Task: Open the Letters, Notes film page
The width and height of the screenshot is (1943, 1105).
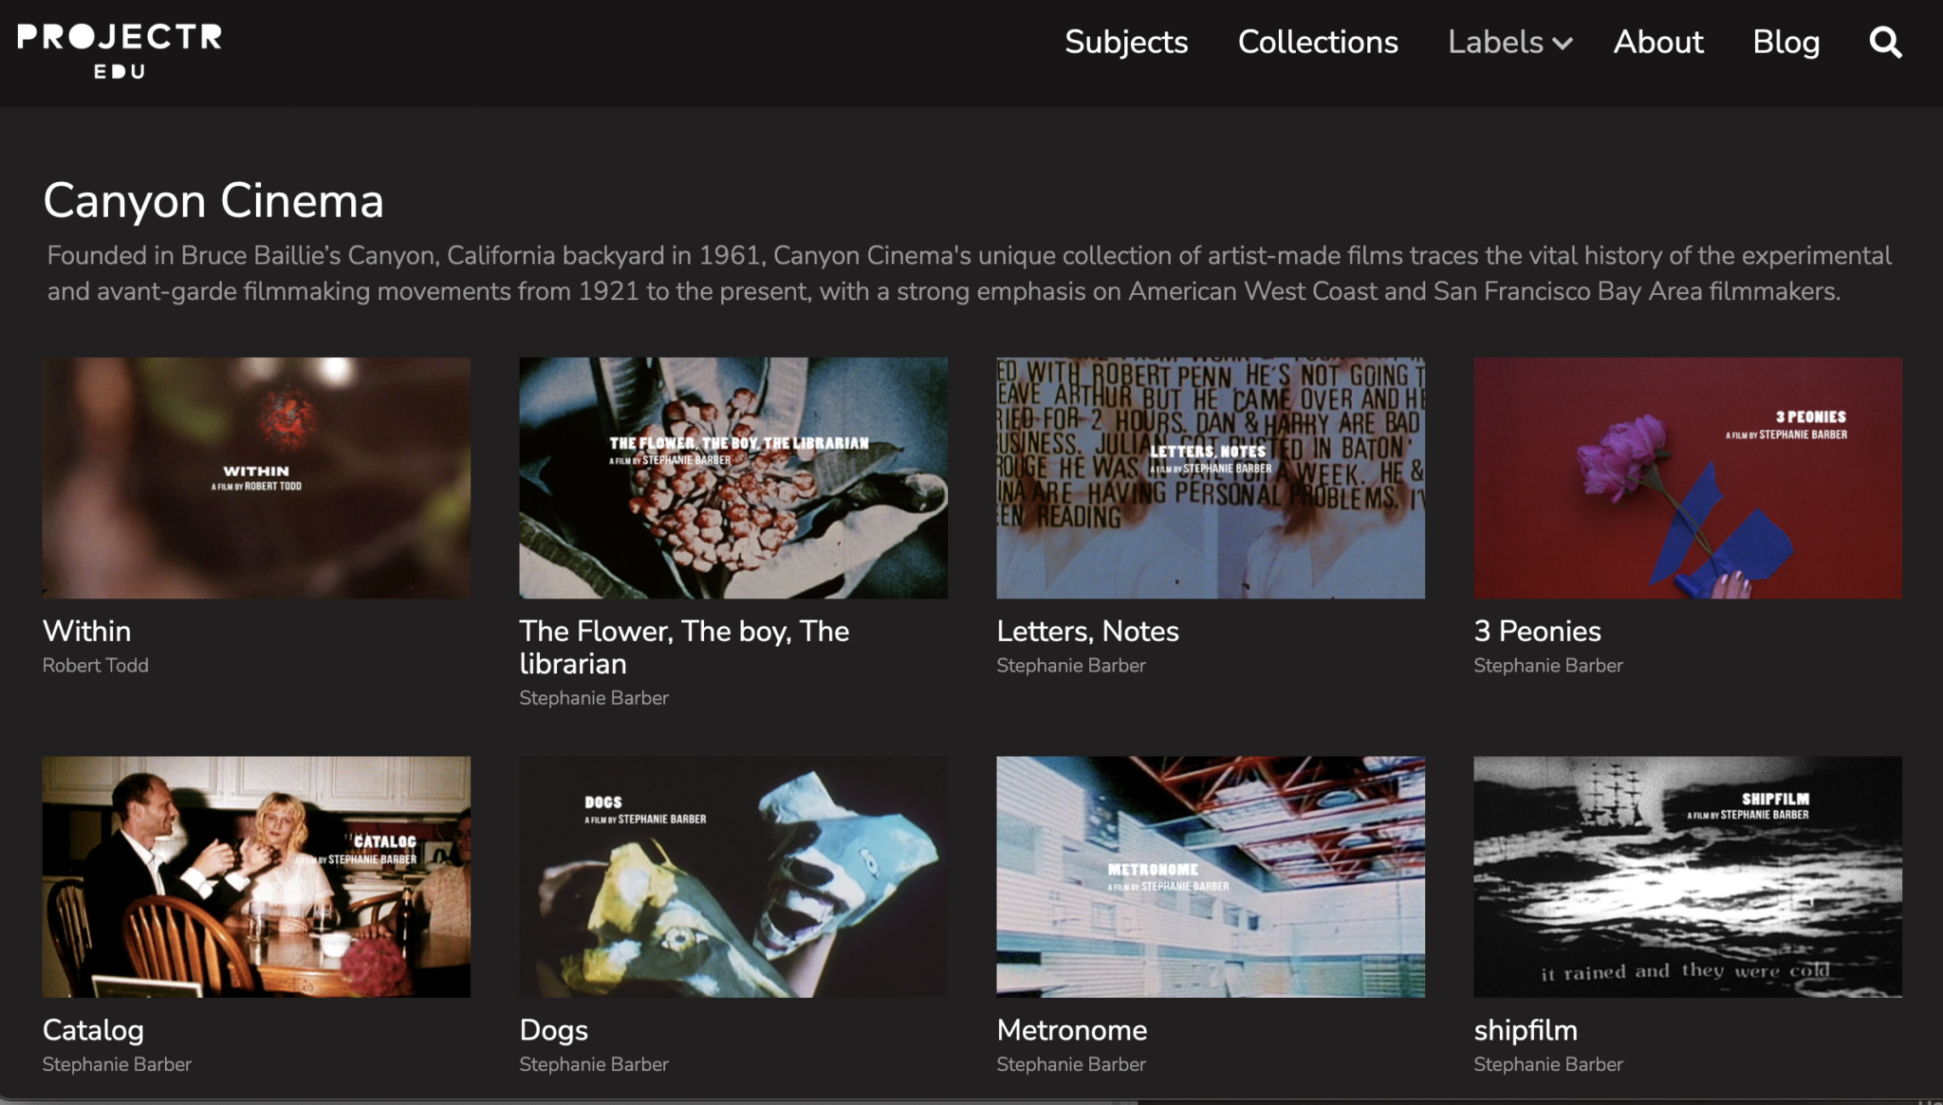Action: click(1087, 631)
